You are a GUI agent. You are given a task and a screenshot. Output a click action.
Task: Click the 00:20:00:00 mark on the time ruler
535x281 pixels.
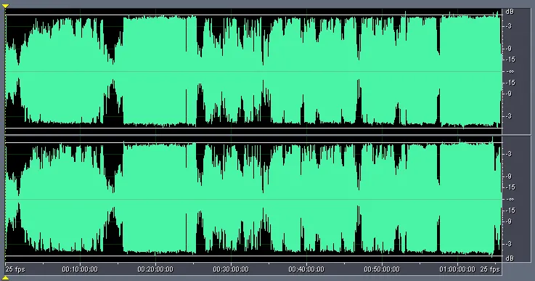click(x=155, y=269)
